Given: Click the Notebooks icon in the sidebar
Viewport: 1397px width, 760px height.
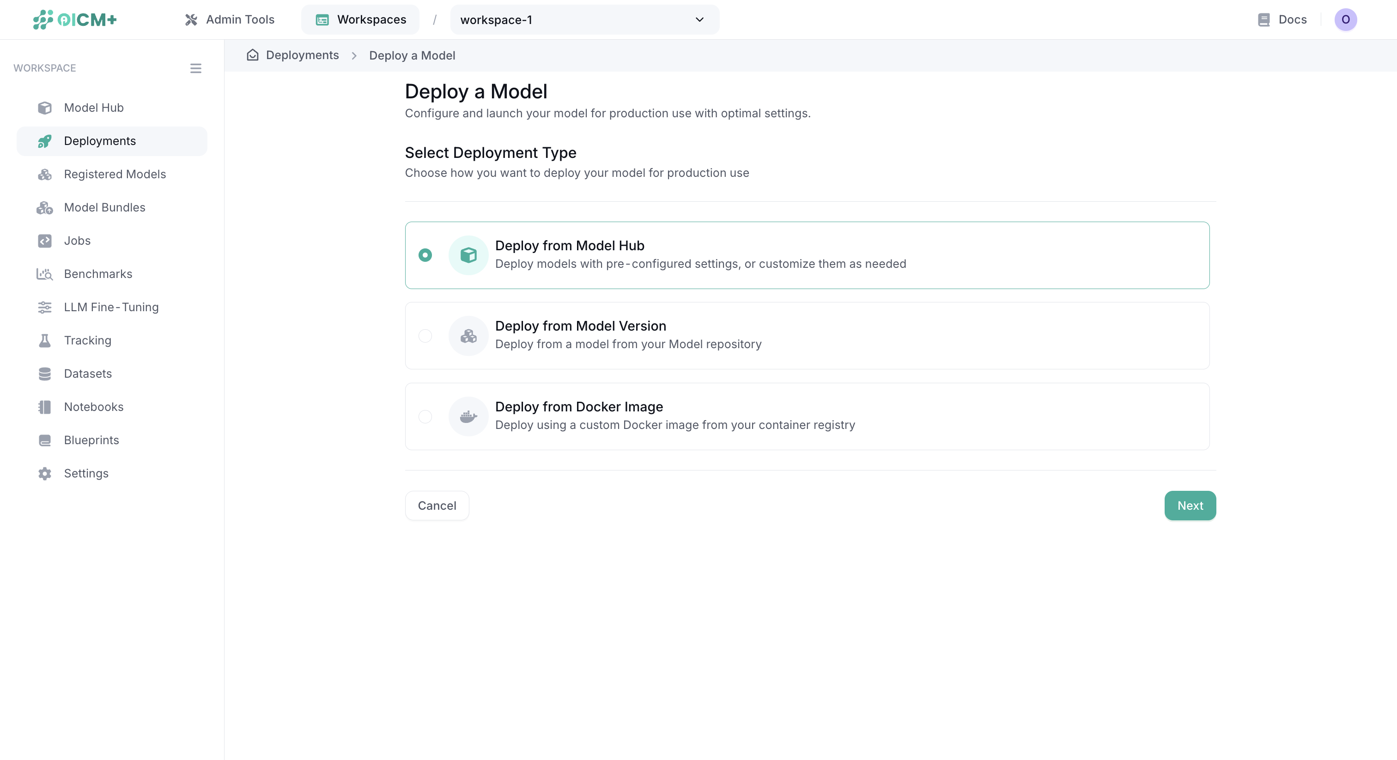Looking at the screenshot, I should tap(44, 407).
